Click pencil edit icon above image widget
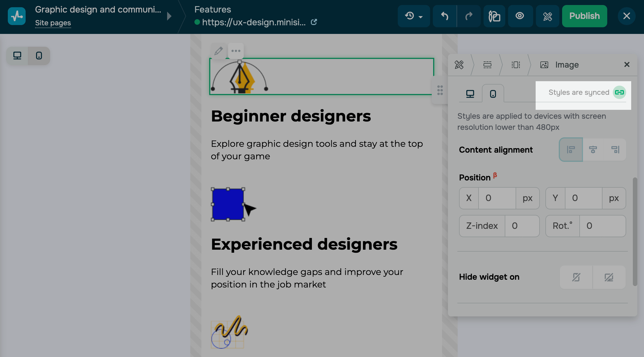The width and height of the screenshot is (644, 357). click(219, 51)
